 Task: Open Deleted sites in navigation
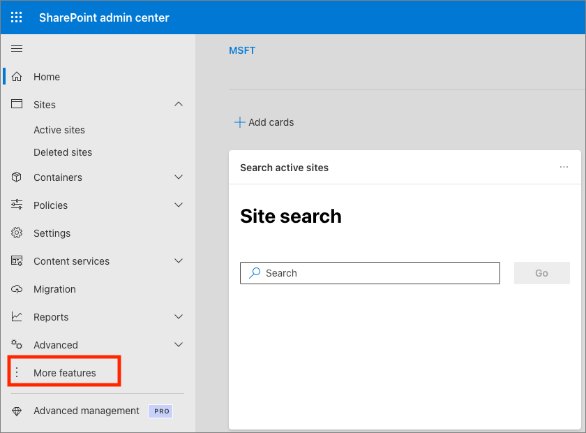coord(63,152)
